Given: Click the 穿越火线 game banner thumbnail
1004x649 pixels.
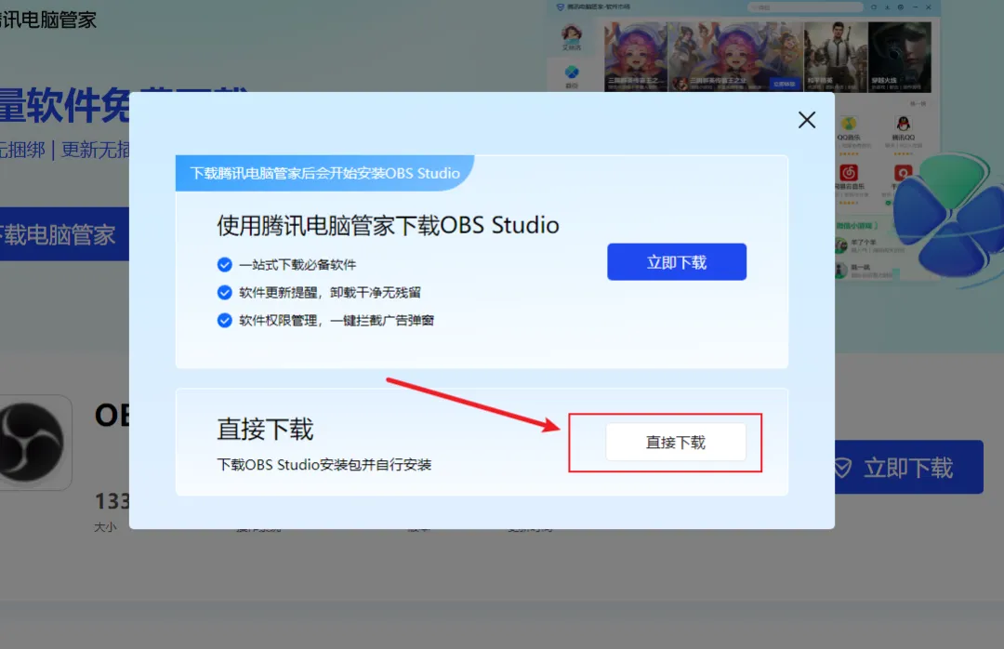Looking at the screenshot, I should tap(900, 57).
